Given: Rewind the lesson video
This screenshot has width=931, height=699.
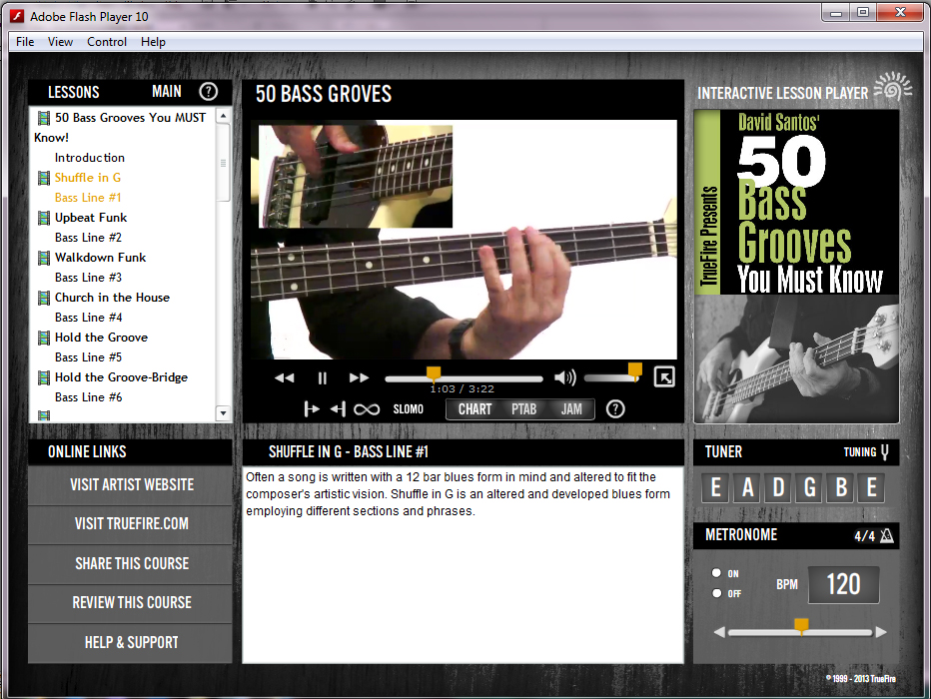Looking at the screenshot, I should point(285,378).
